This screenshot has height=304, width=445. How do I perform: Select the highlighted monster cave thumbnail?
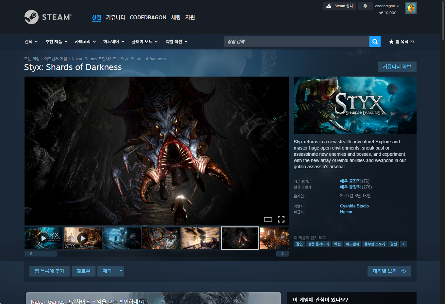pos(240,238)
